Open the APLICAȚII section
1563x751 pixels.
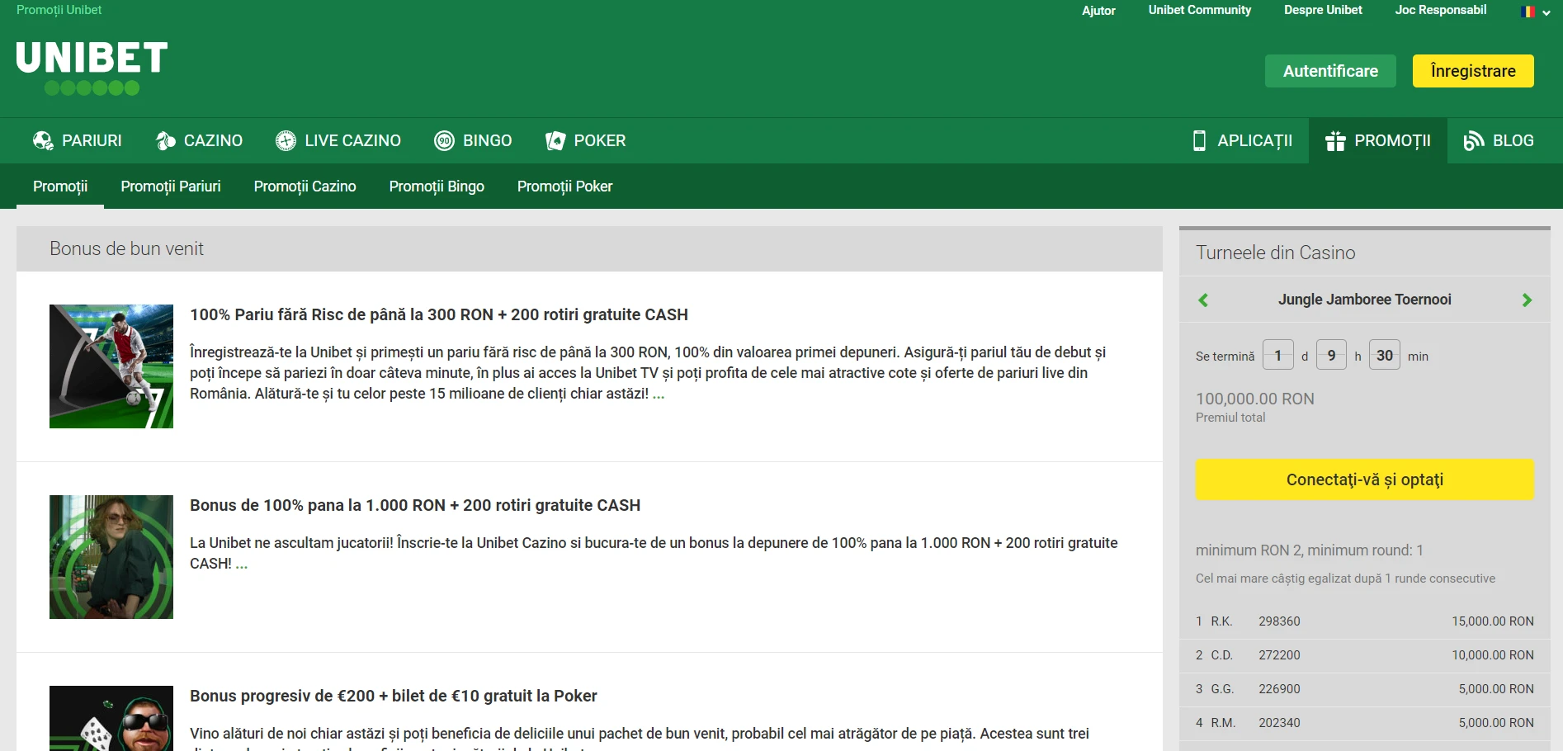(1242, 140)
